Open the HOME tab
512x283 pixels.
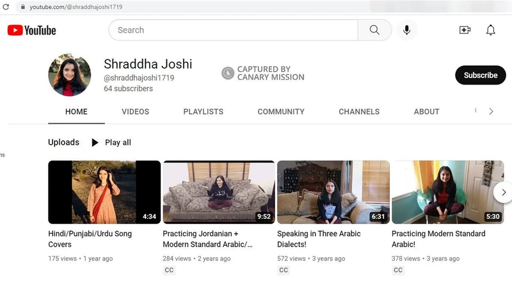tap(76, 112)
